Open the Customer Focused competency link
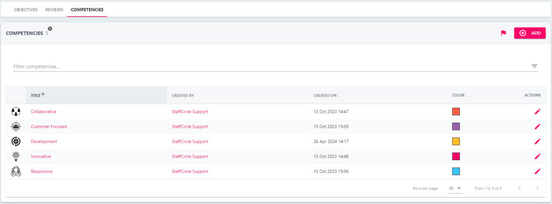This screenshot has width=552, height=204. 49,127
